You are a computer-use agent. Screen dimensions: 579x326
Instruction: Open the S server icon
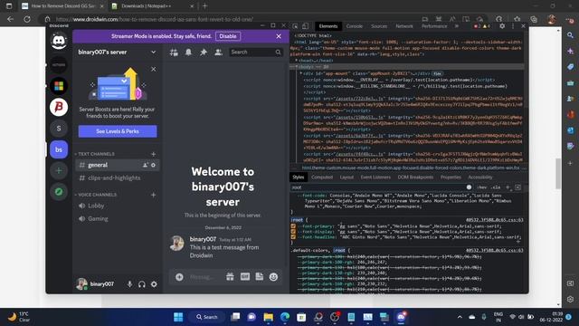[59, 129]
